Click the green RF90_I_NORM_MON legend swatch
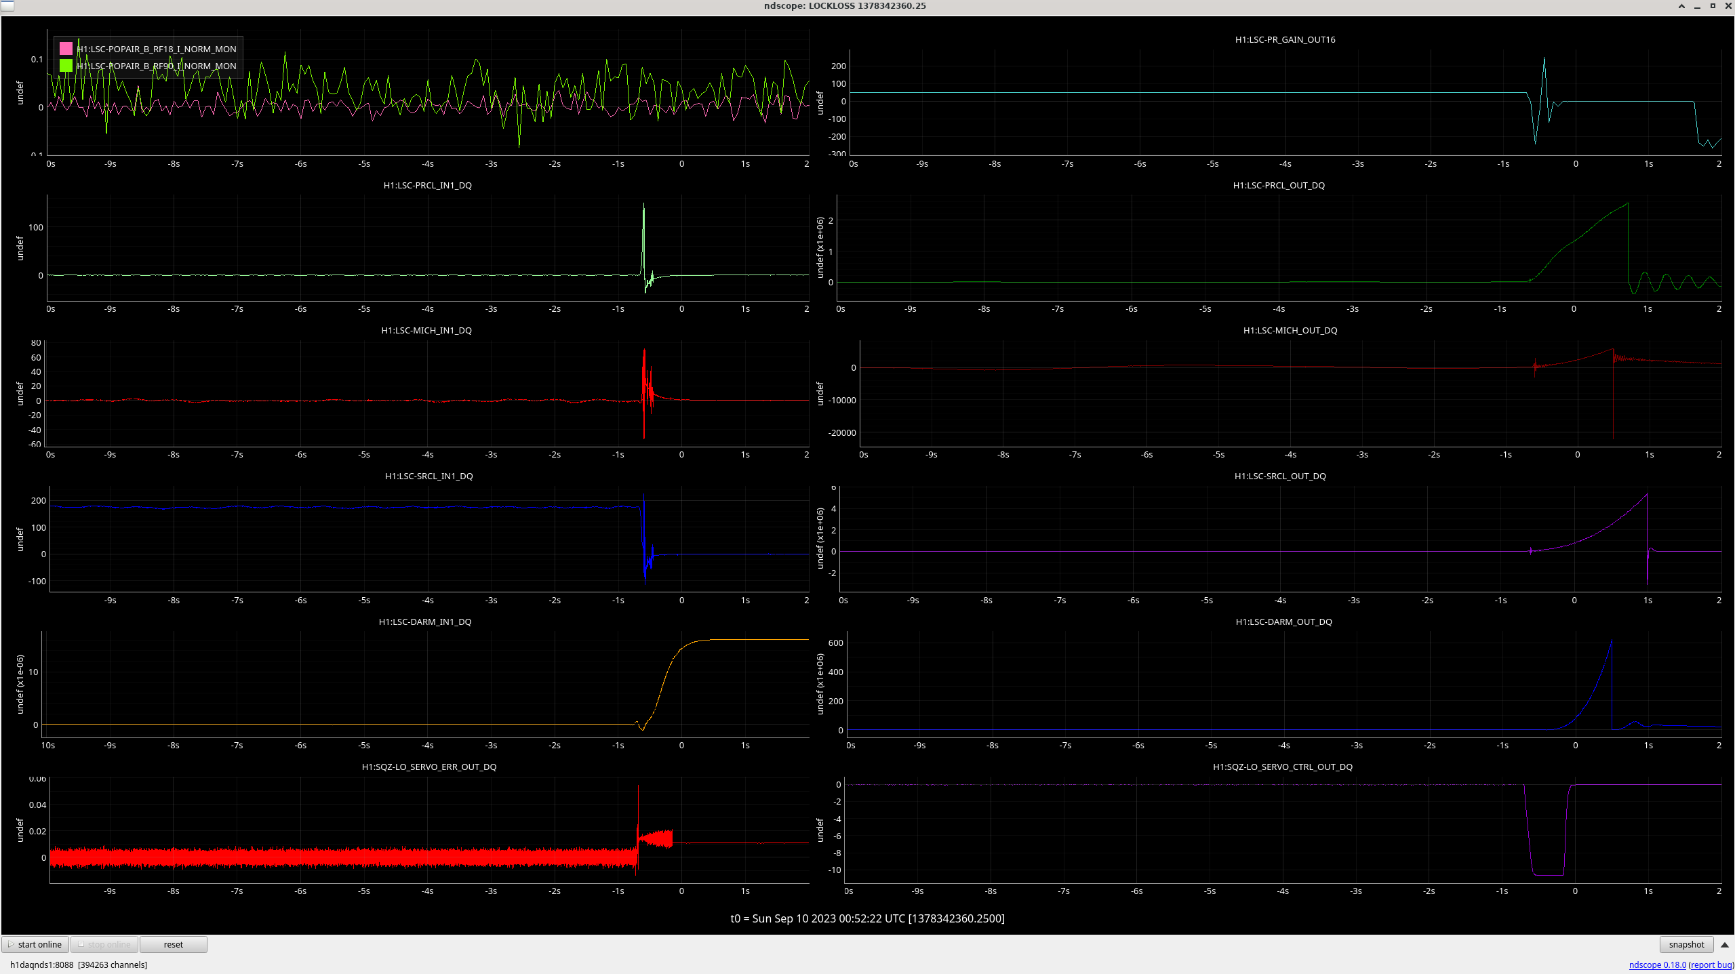This screenshot has height=974, width=1735. 66,66
